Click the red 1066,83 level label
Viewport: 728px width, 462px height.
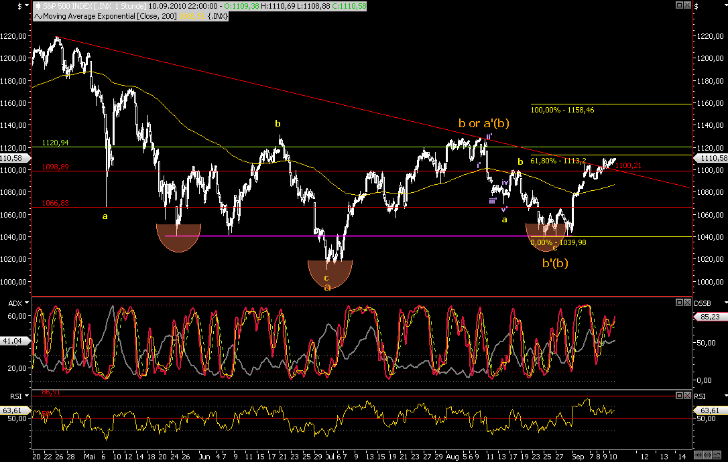pyautogui.click(x=55, y=203)
